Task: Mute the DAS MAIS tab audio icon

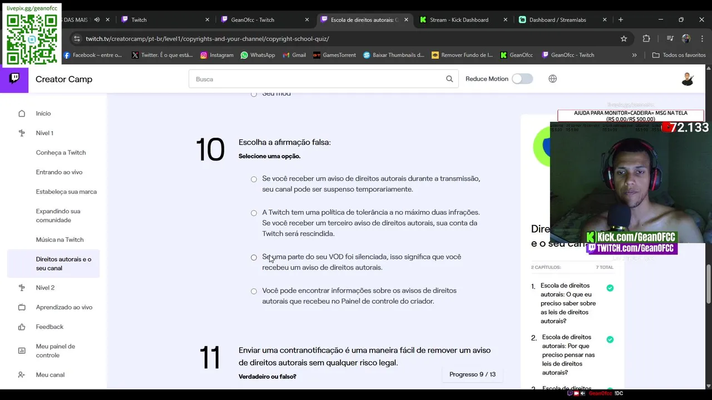Action: click(x=97, y=19)
